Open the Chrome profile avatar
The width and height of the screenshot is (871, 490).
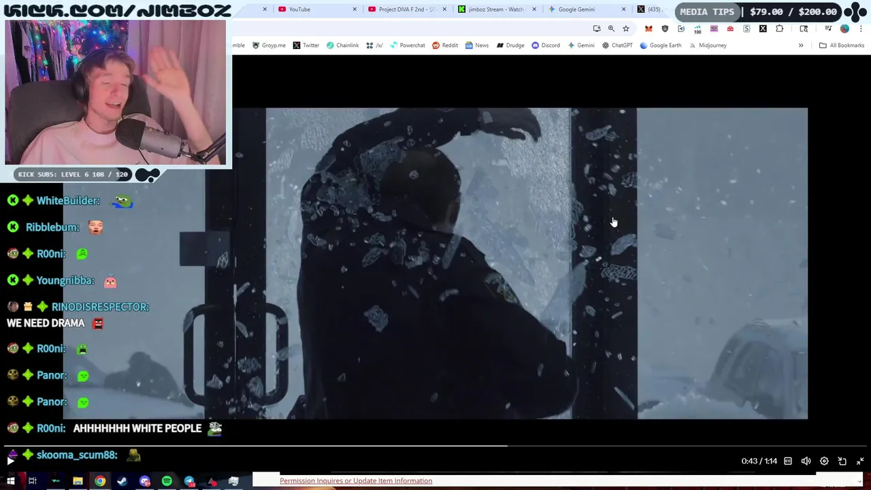pyautogui.click(x=844, y=29)
